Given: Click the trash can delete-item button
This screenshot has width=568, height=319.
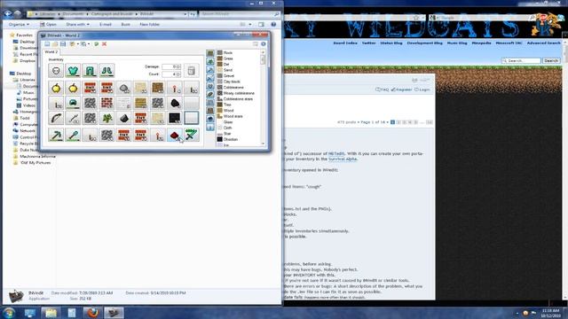Looking at the screenshot, I should tap(192, 71).
